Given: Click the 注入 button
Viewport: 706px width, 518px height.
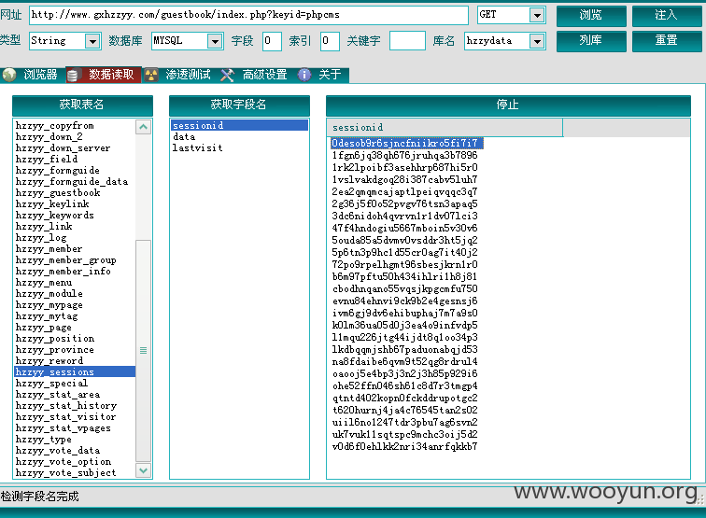Looking at the screenshot, I should (x=667, y=16).
